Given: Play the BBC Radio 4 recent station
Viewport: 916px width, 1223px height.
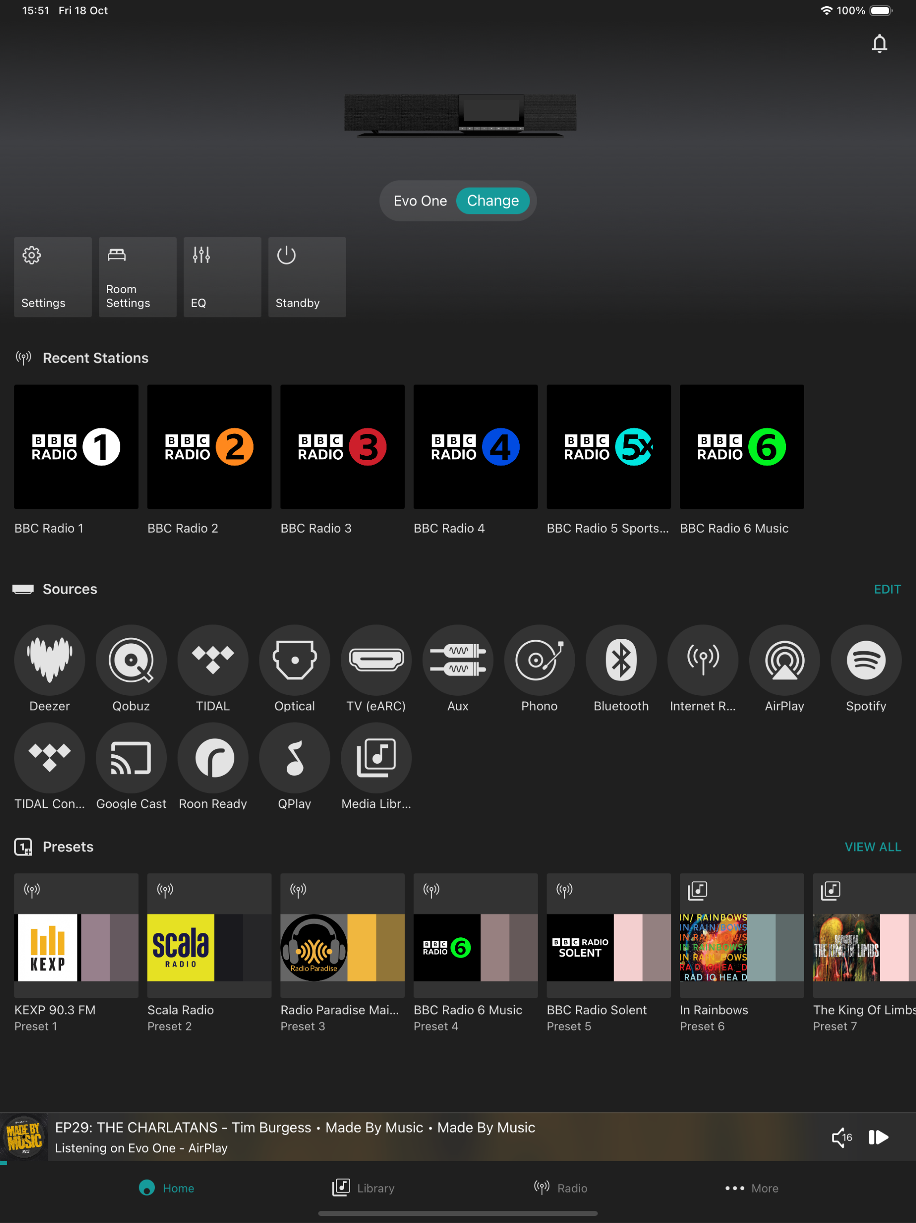Looking at the screenshot, I should (475, 447).
